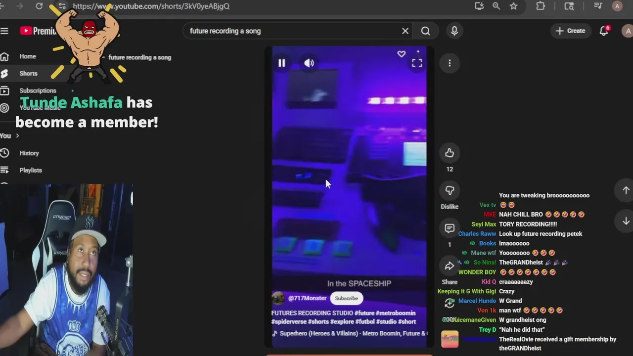Clear the YouTube search box

point(405,31)
